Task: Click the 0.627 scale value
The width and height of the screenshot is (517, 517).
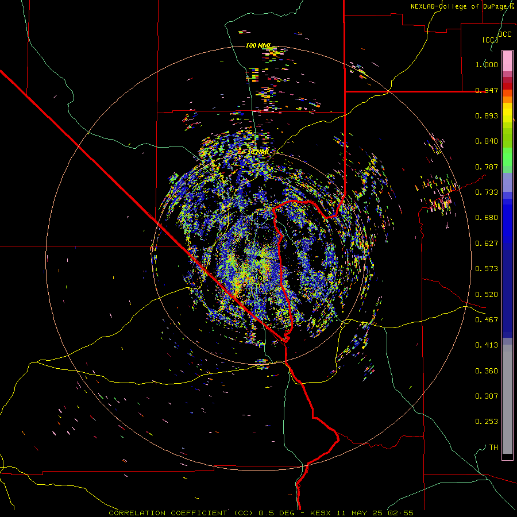Action: (x=487, y=244)
